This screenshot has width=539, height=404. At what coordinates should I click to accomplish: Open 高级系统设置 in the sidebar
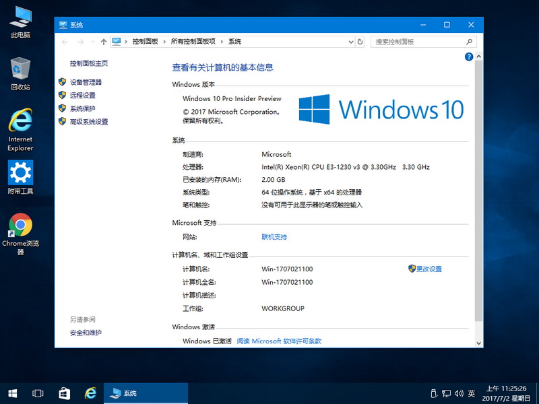89,122
